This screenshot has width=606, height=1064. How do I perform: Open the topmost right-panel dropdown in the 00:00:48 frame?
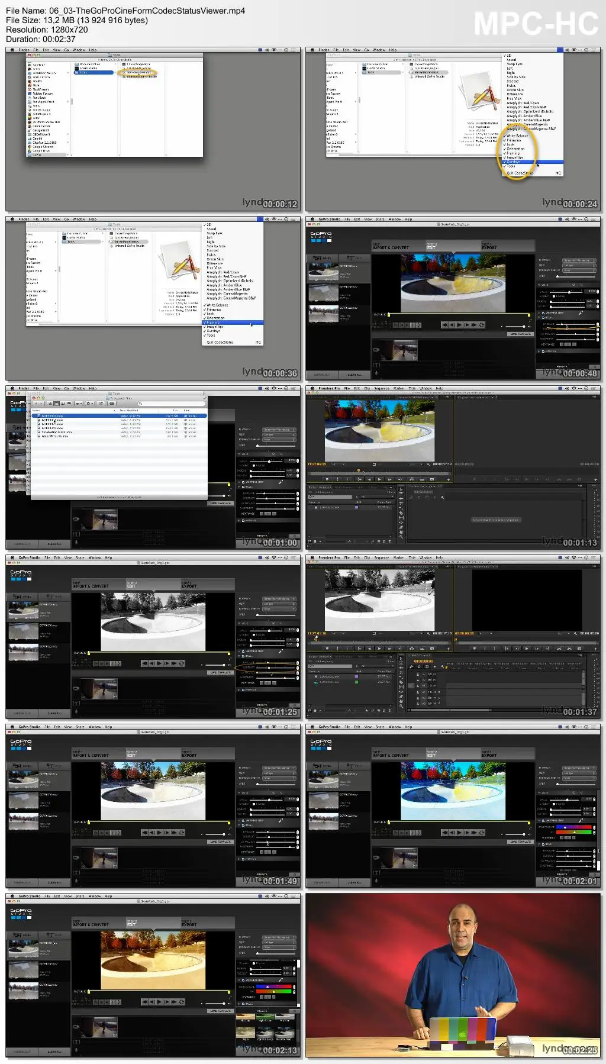579,260
